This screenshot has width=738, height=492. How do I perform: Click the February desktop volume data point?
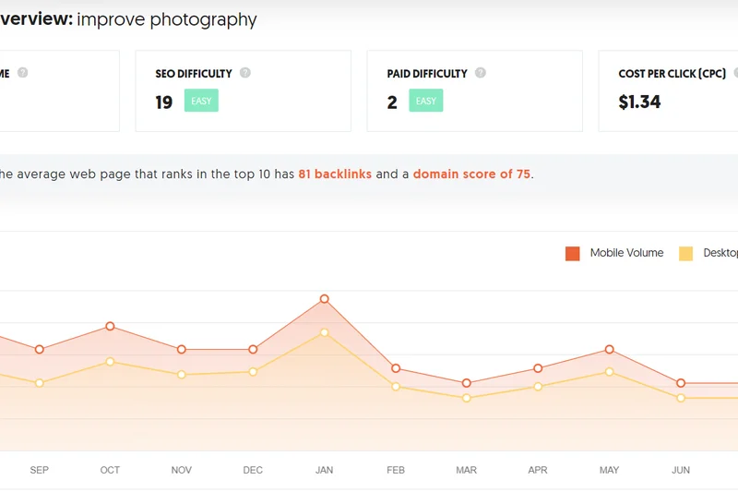coord(396,386)
